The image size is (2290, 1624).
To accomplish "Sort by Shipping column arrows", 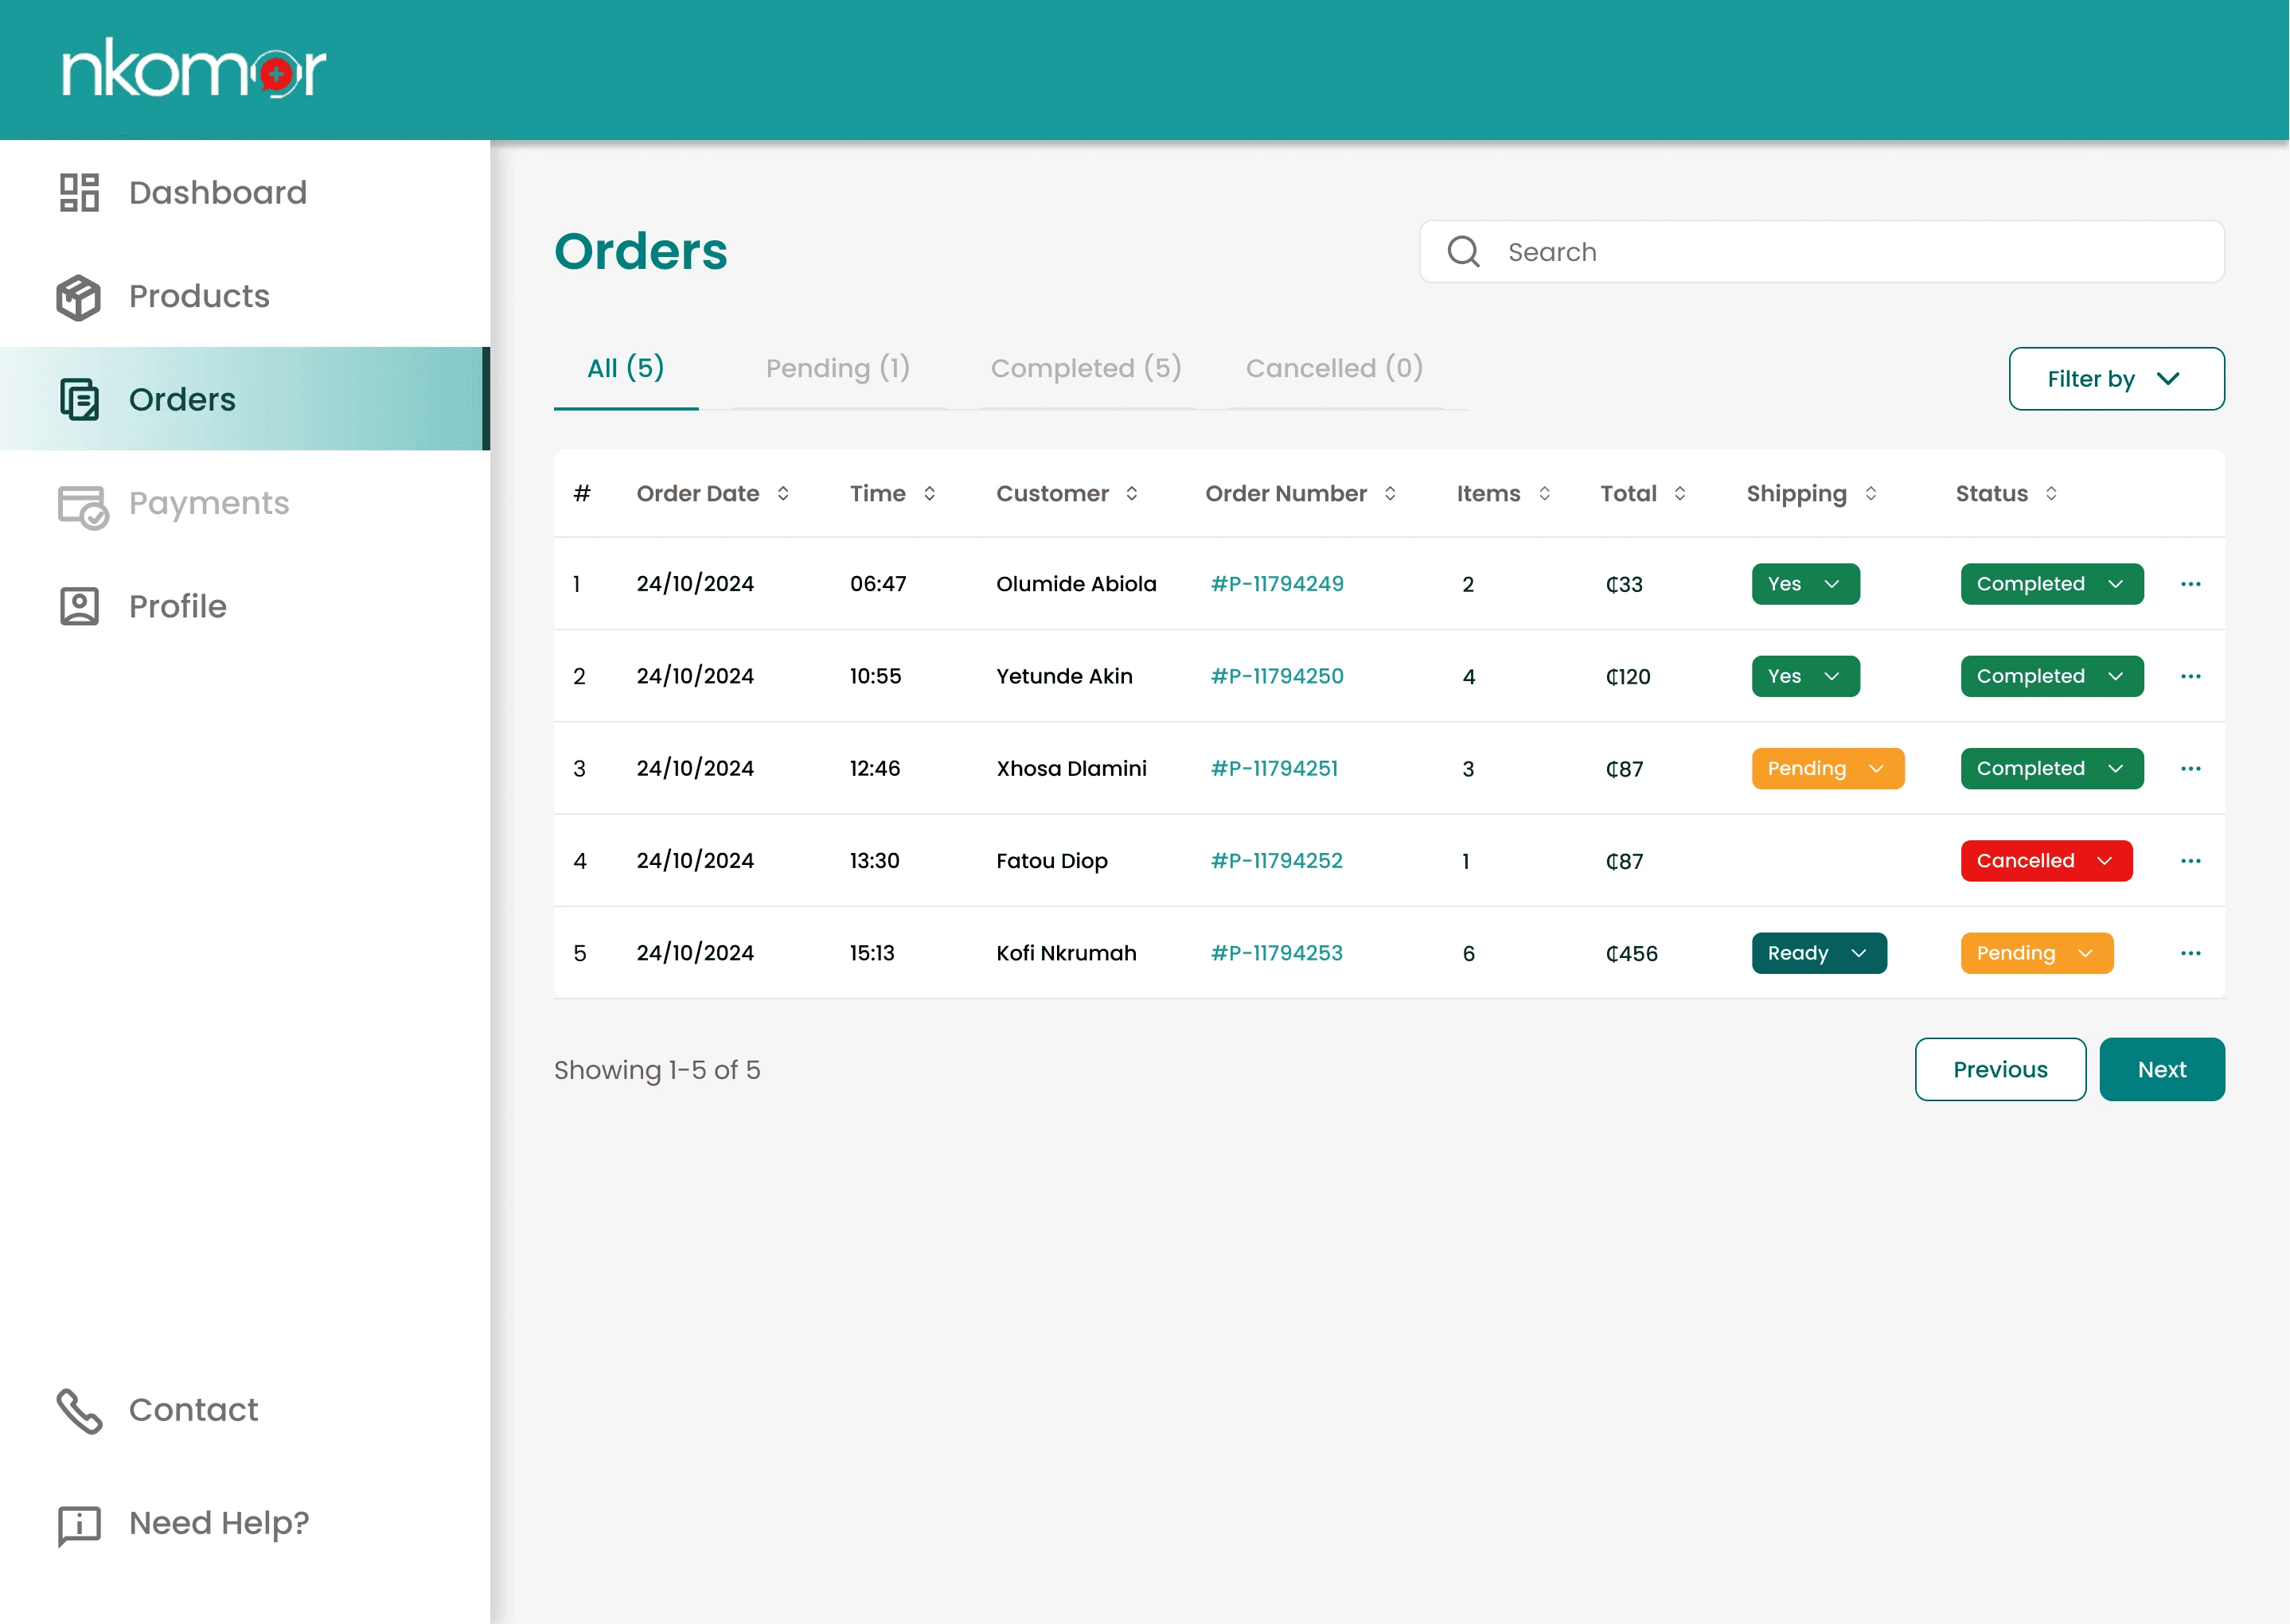I will [x=1871, y=493].
